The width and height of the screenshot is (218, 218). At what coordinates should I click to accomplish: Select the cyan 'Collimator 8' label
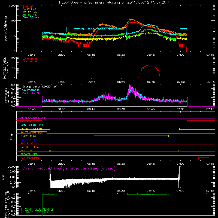[x=31, y=90]
